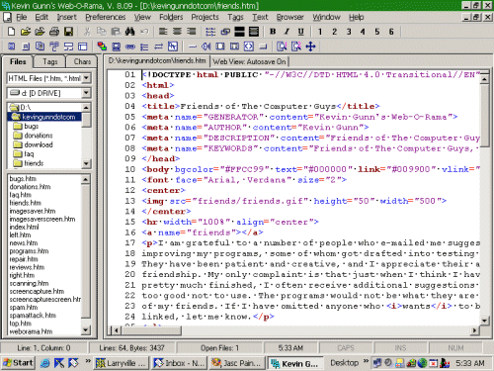The height and width of the screenshot is (371, 494).
Task: Open the D DRIVE selector dropdown
Action: point(86,93)
